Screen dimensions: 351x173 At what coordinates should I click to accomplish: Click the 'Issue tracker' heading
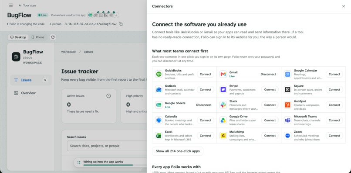pos(80,72)
